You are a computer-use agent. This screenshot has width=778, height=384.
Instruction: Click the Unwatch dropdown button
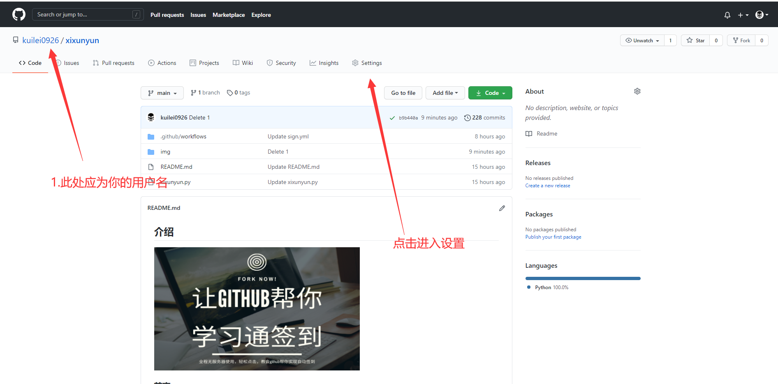642,40
